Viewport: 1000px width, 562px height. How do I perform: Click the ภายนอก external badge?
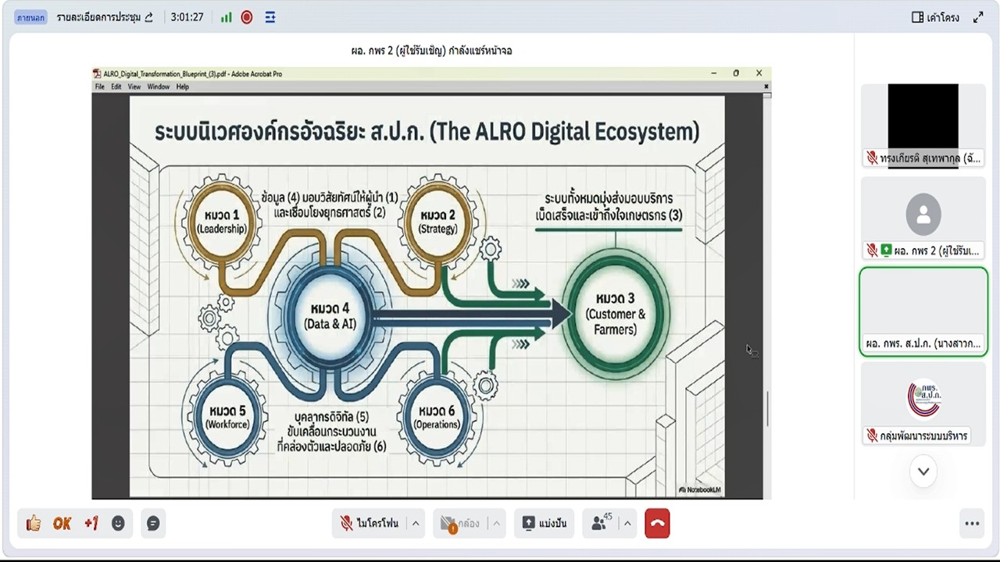(30, 17)
